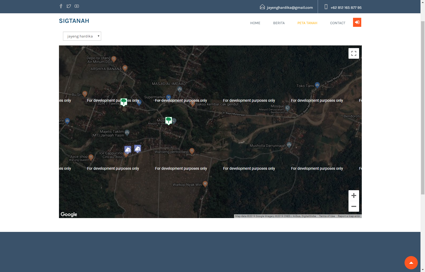
Task: Select the PETA TANAH menu item
Action: coord(307,23)
